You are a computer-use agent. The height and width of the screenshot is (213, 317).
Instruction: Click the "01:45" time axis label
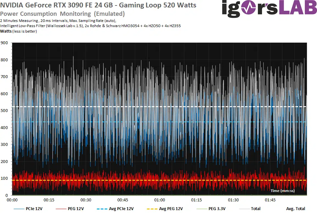270,200
